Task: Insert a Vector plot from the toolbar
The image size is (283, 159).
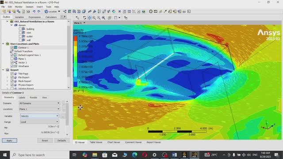Action: point(65,11)
